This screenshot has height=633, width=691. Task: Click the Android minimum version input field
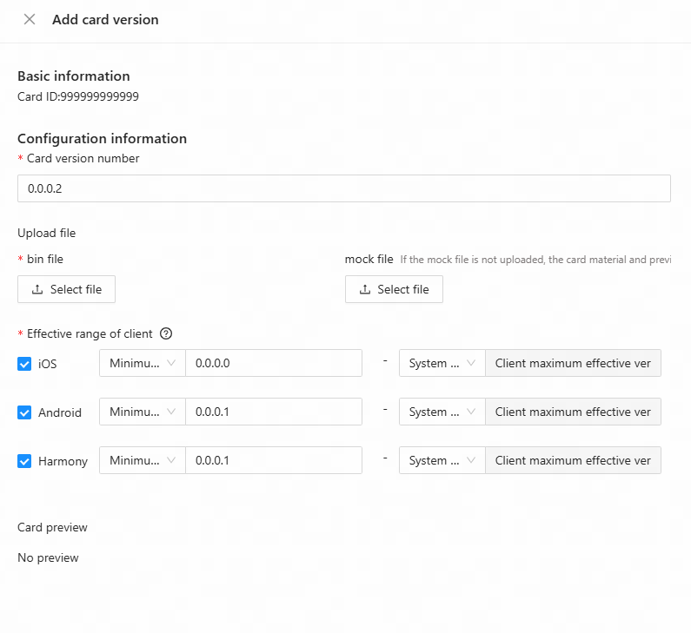click(x=273, y=412)
